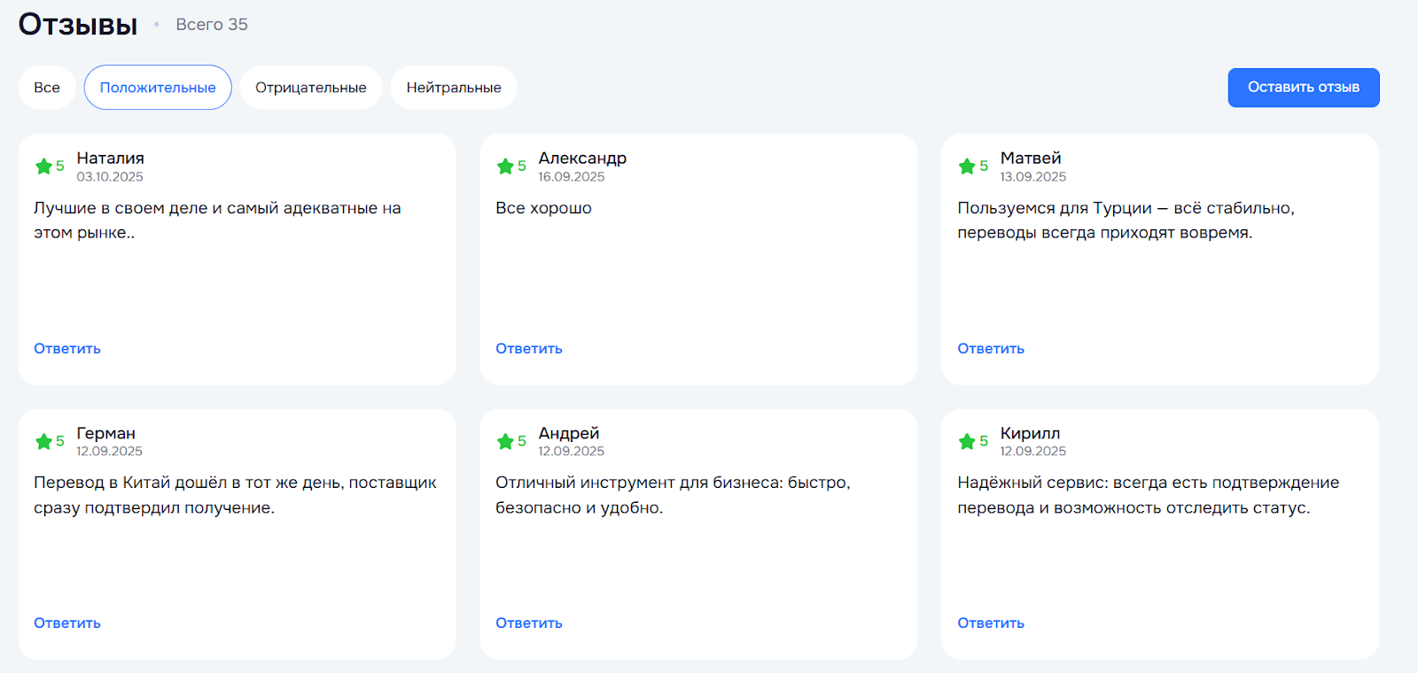Click Ответить below Кирилл's review
1418x673 pixels.
(991, 623)
